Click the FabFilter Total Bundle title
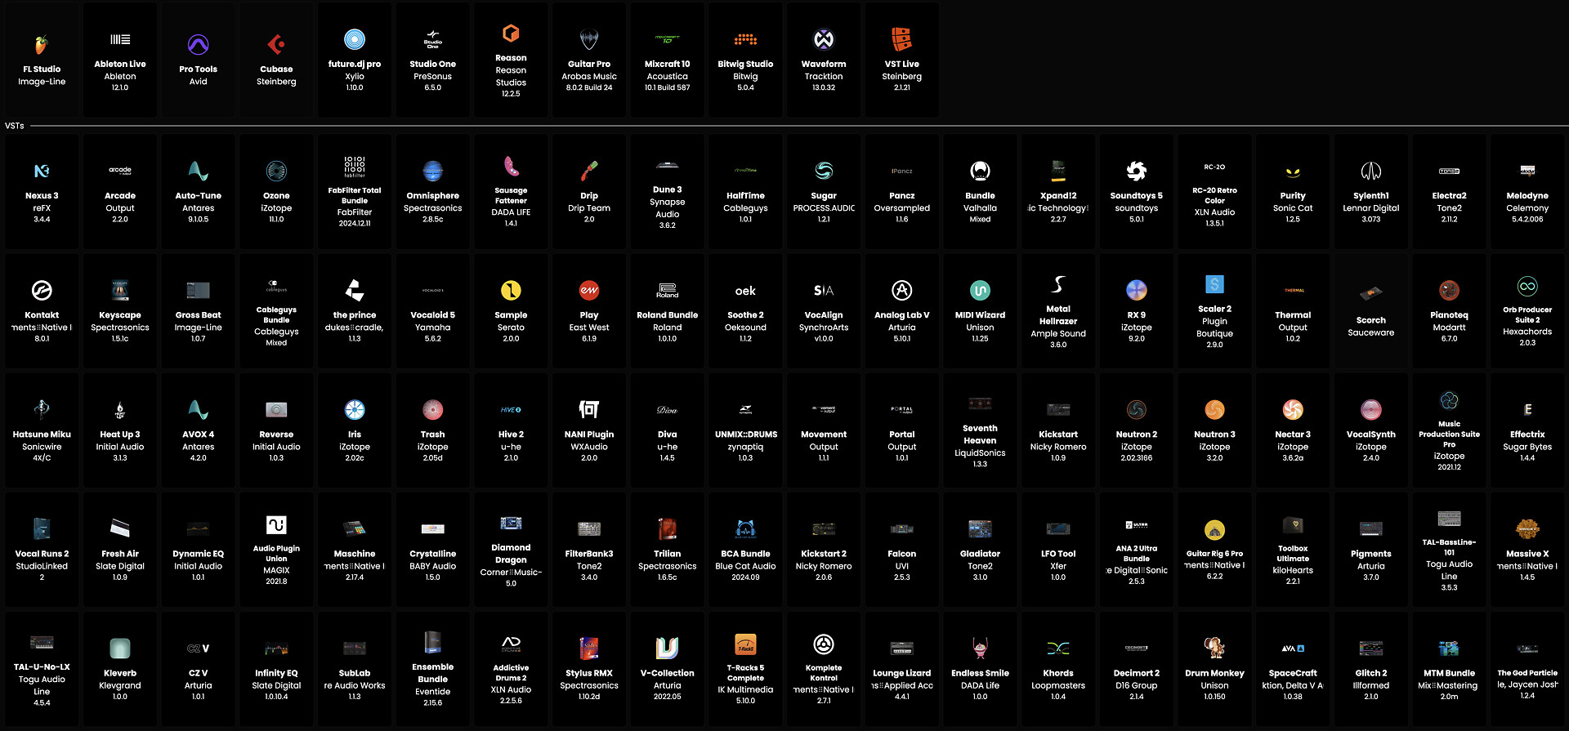The width and height of the screenshot is (1569, 731). [355, 195]
